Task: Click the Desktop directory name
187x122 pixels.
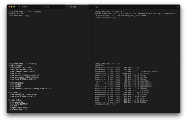Action: (143, 89)
